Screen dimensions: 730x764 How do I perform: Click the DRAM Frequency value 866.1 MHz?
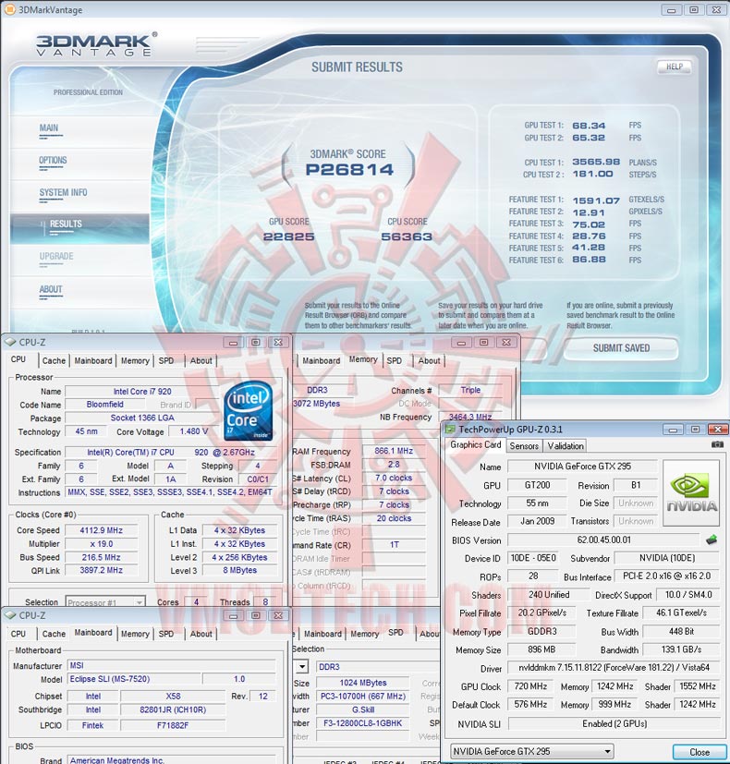(394, 451)
